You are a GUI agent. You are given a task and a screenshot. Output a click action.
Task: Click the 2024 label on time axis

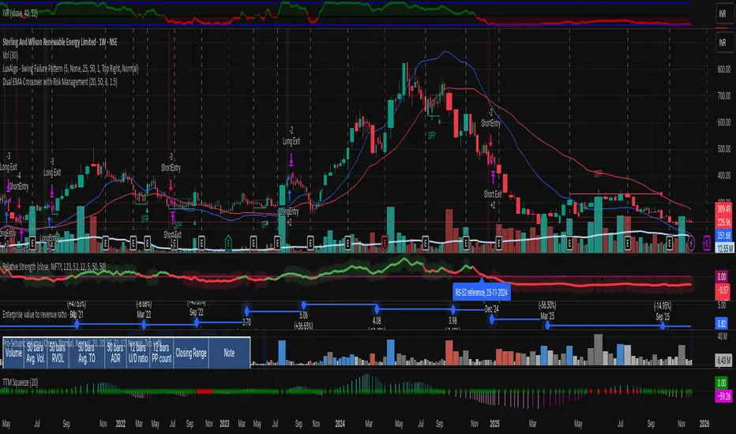(340, 424)
